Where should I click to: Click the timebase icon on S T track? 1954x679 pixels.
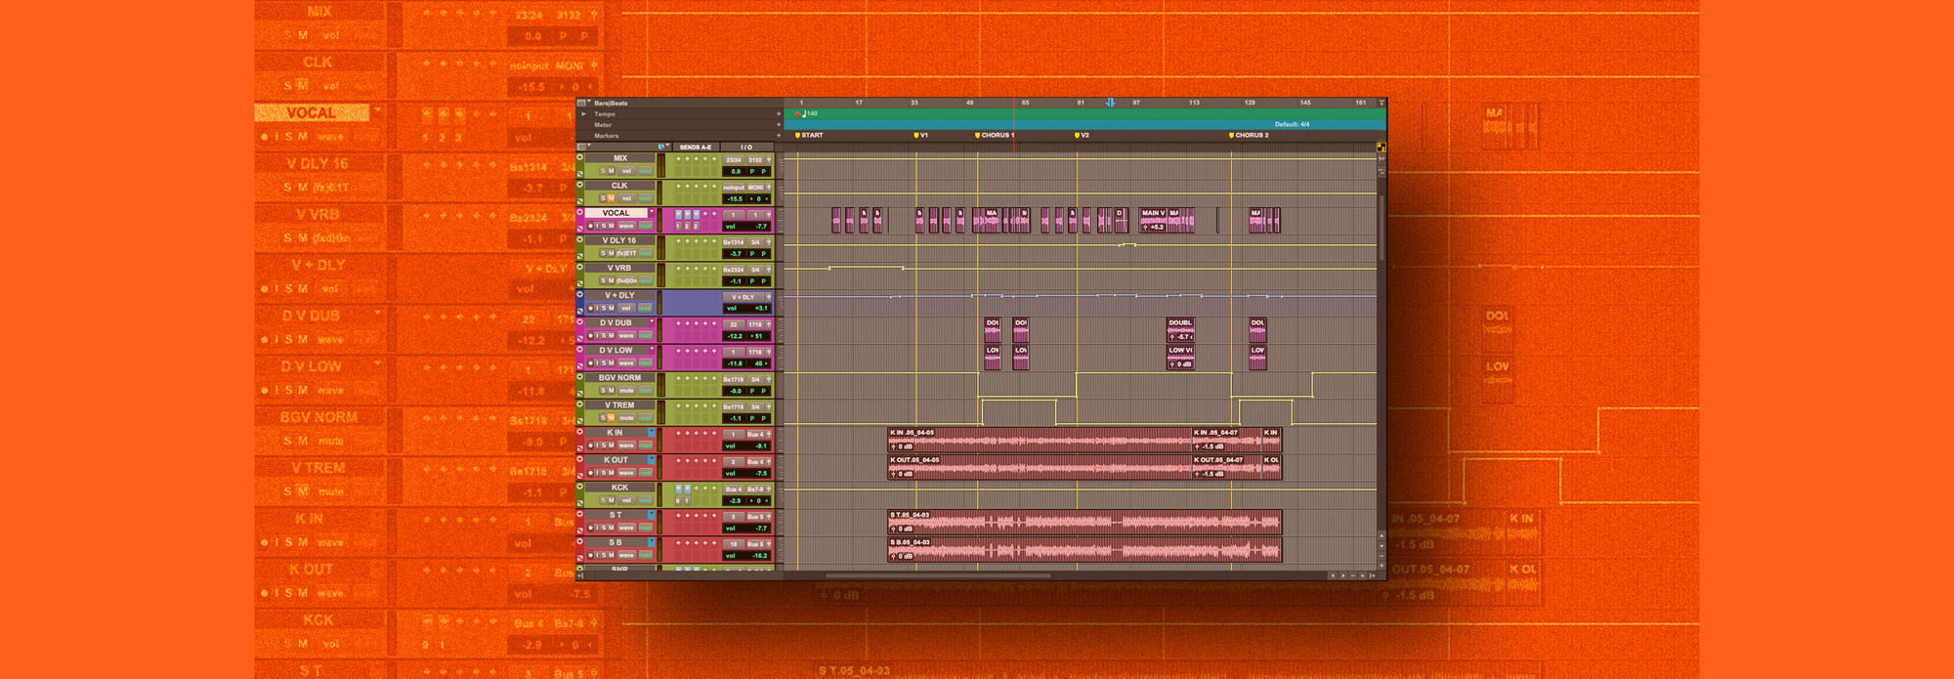(579, 530)
